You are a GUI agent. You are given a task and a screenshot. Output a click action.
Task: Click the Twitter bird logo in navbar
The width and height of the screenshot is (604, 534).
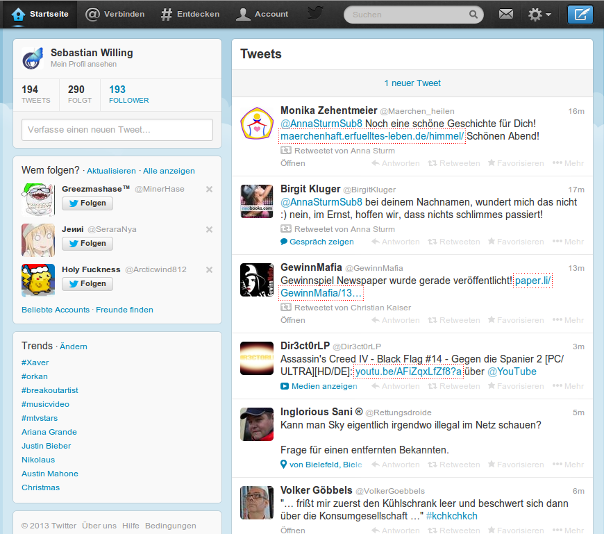coord(315,13)
